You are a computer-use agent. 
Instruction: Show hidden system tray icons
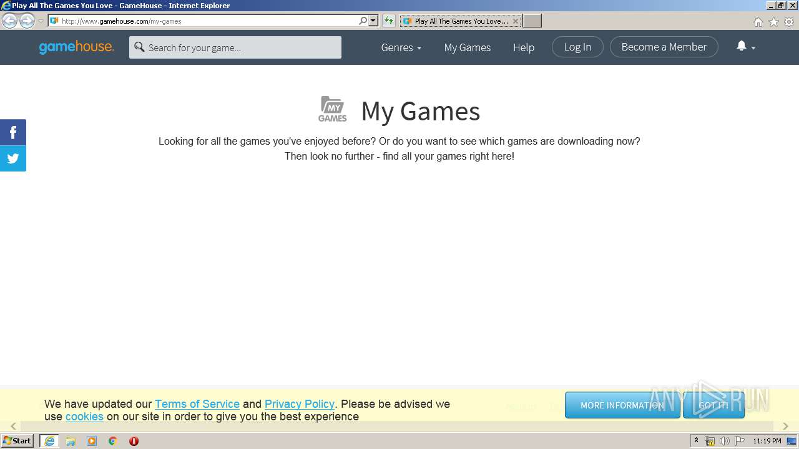click(696, 441)
